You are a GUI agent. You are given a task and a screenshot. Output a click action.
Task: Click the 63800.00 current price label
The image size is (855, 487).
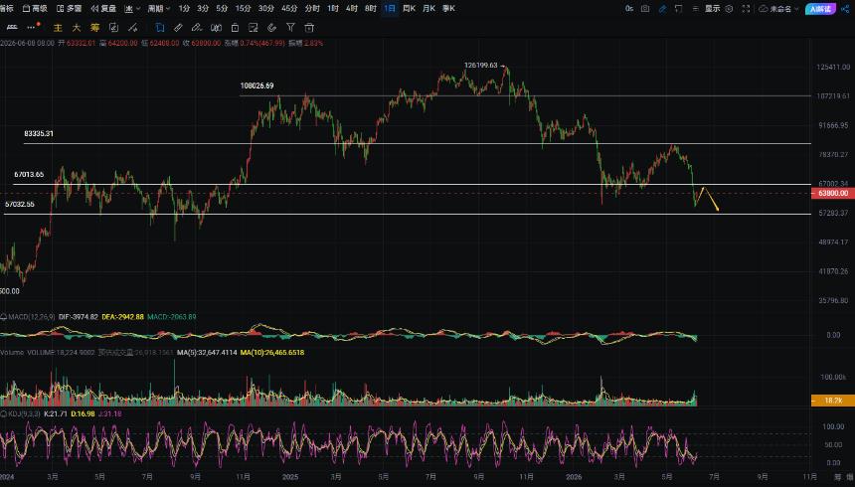[833, 193]
